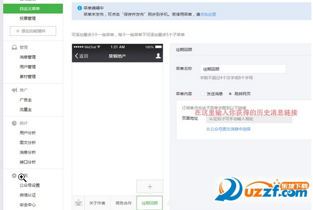Screen dimensions: 313x210
Task: Click the 统计 pie chart icon in sidebar
Action: [14, 123]
